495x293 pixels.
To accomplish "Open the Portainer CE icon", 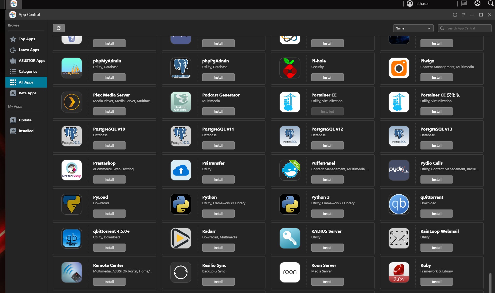I will (290, 102).
